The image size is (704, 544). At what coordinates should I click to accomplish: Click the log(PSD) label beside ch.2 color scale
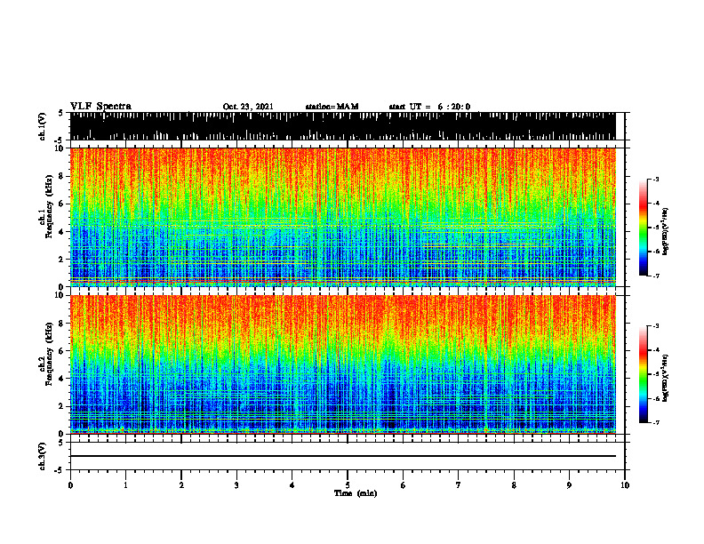pos(665,379)
